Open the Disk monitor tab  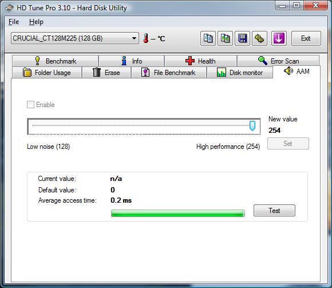click(x=239, y=73)
